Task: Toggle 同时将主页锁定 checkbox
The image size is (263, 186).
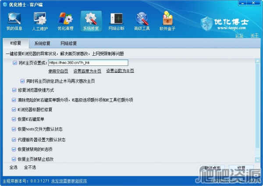Action: 22,81
